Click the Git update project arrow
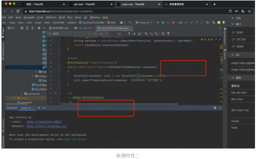 coord(186,22)
